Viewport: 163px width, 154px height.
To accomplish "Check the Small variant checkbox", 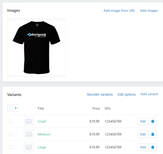I will pos(11,121).
